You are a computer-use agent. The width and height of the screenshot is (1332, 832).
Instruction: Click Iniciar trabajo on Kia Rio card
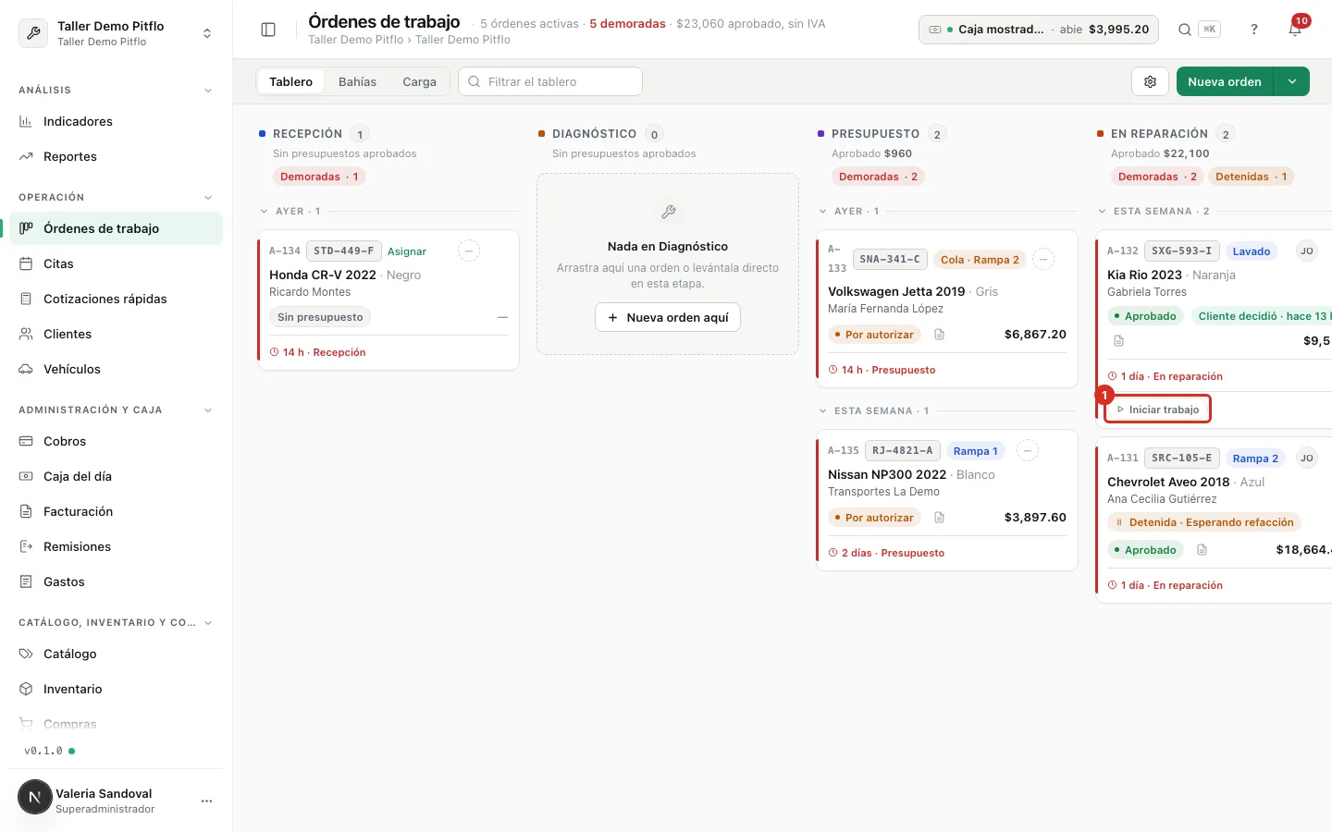point(1157,410)
